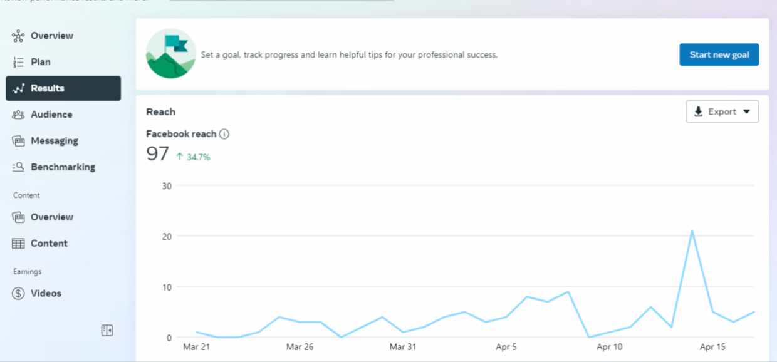
Task: Open the Export dropdown
Action: (722, 111)
